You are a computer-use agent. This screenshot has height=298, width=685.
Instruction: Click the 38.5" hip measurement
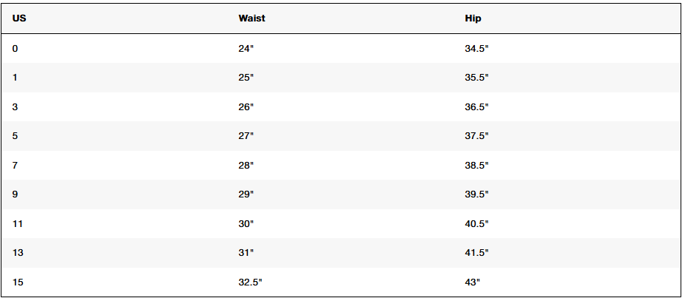point(476,166)
